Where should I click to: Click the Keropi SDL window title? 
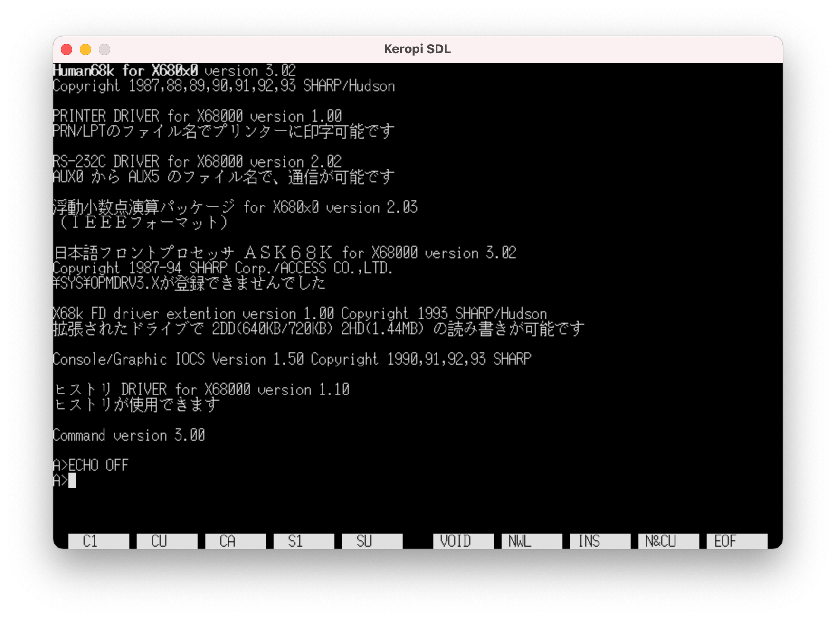pyautogui.click(x=417, y=49)
